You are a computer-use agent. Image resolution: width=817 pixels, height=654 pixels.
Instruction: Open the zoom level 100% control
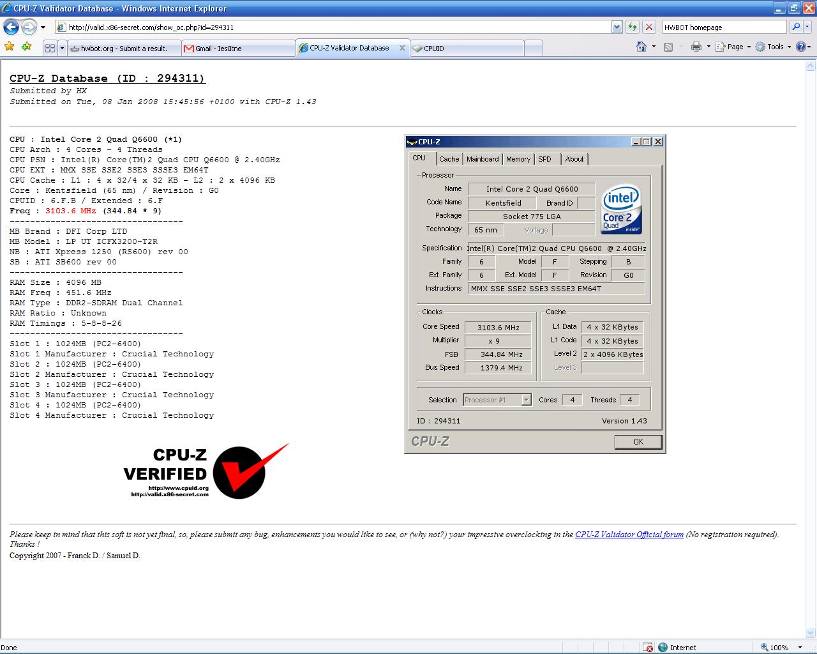[x=774, y=647]
